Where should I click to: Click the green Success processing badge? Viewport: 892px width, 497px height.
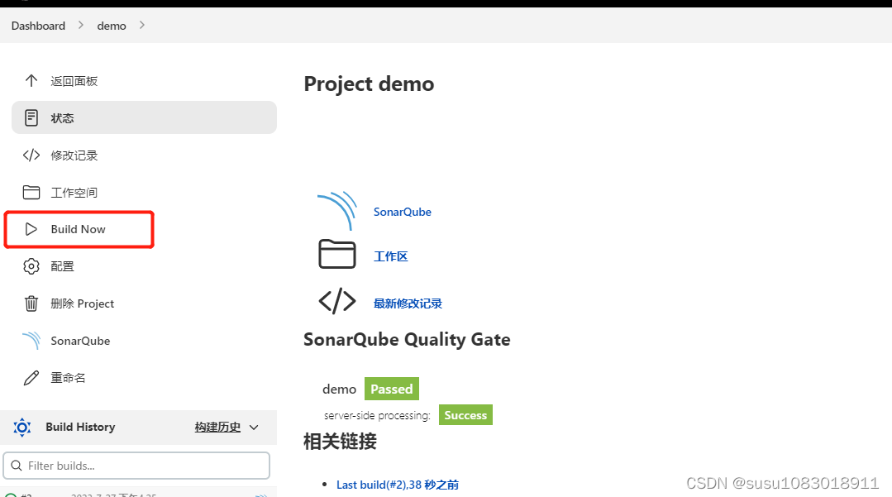pyautogui.click(x=466, y=415)
